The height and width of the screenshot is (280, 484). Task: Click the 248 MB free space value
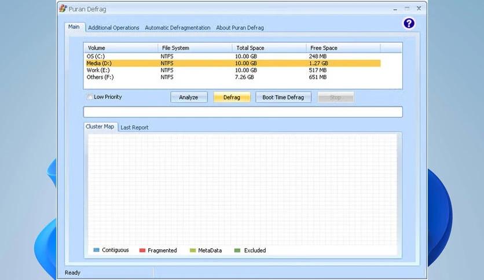(x=318, y=57)
